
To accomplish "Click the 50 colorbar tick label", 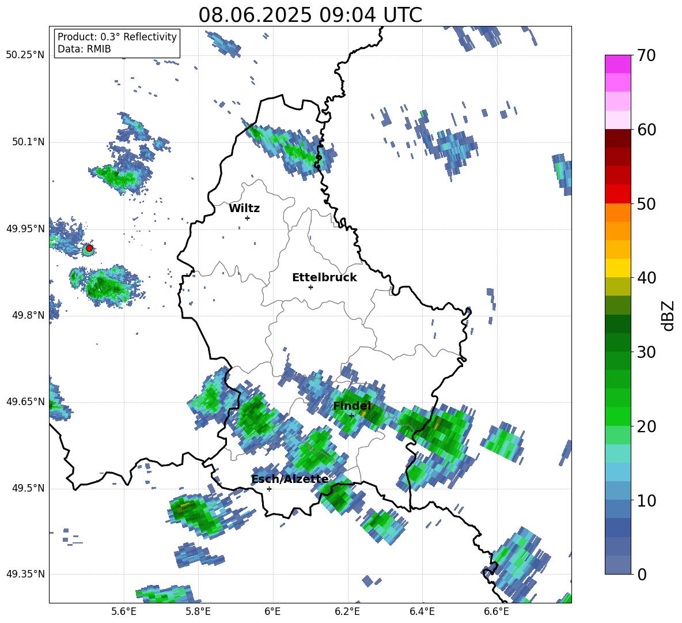I will coord(646,204).
